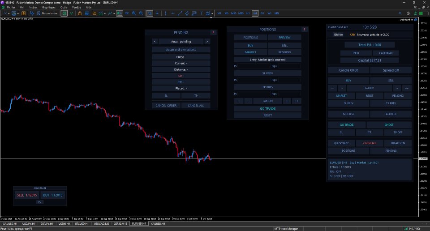Toggle GHOST mode in Dashboard Pro
Image resolution: width=430 pixels, height=231 pixels.
(x=389, y=125)
